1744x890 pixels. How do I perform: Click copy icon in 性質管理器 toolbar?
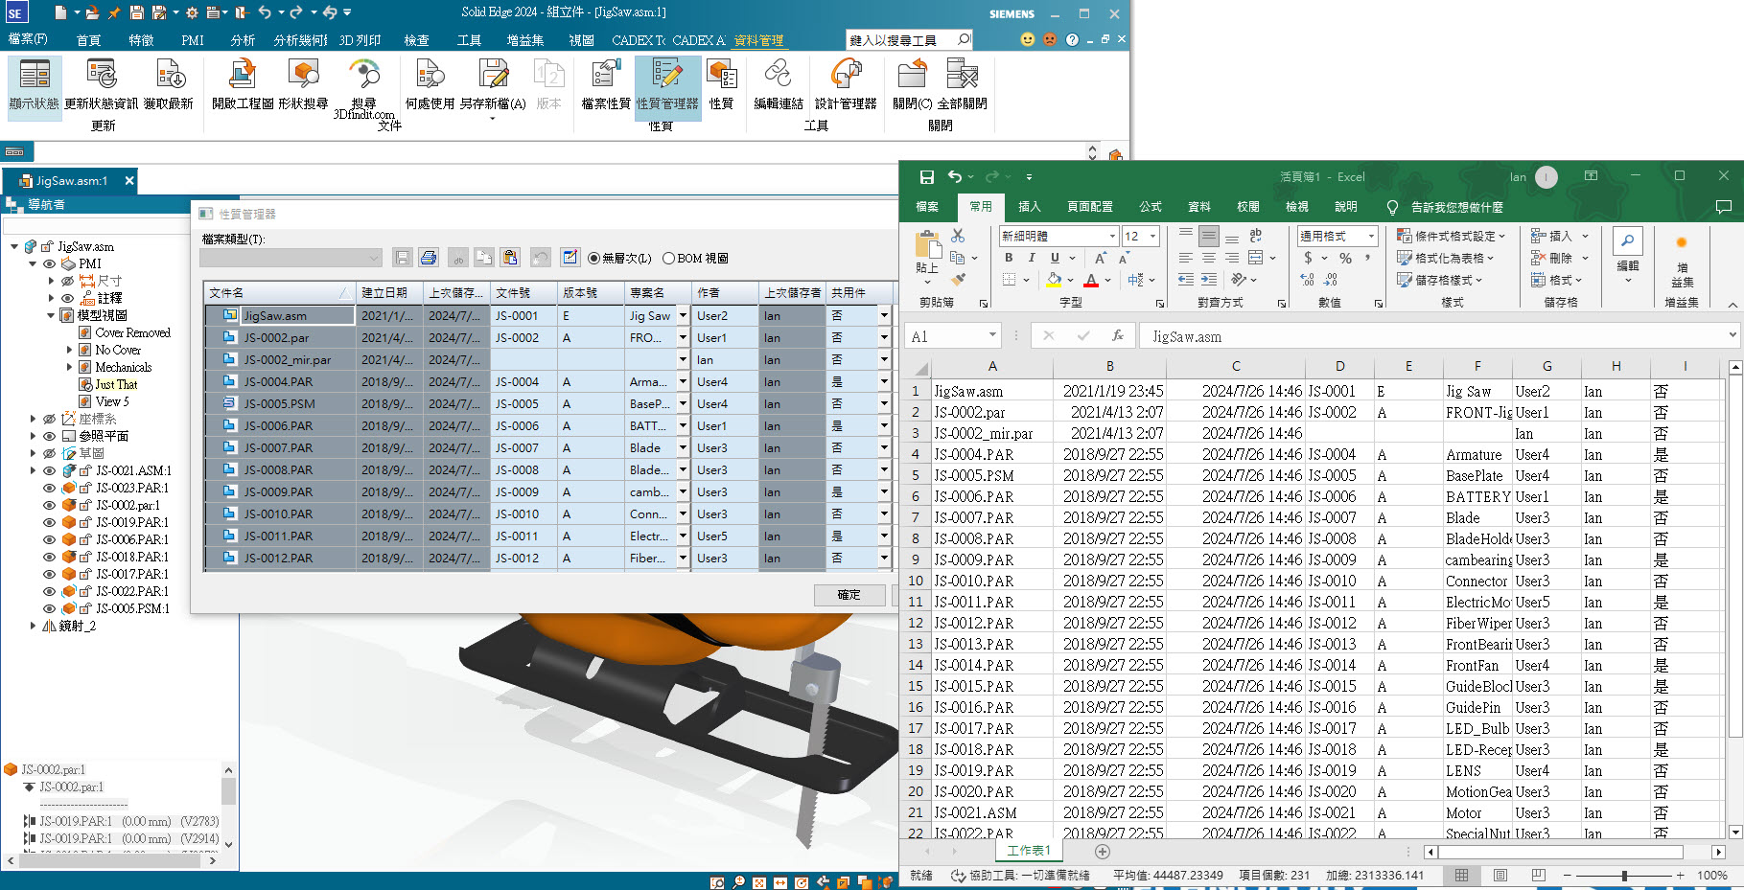pos(484,258)
